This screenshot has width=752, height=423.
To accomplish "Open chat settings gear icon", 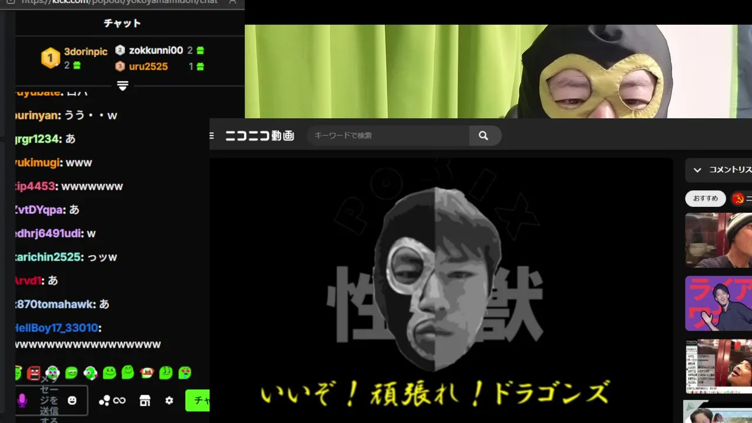I will pyautogui.click(x=169, y=401).
